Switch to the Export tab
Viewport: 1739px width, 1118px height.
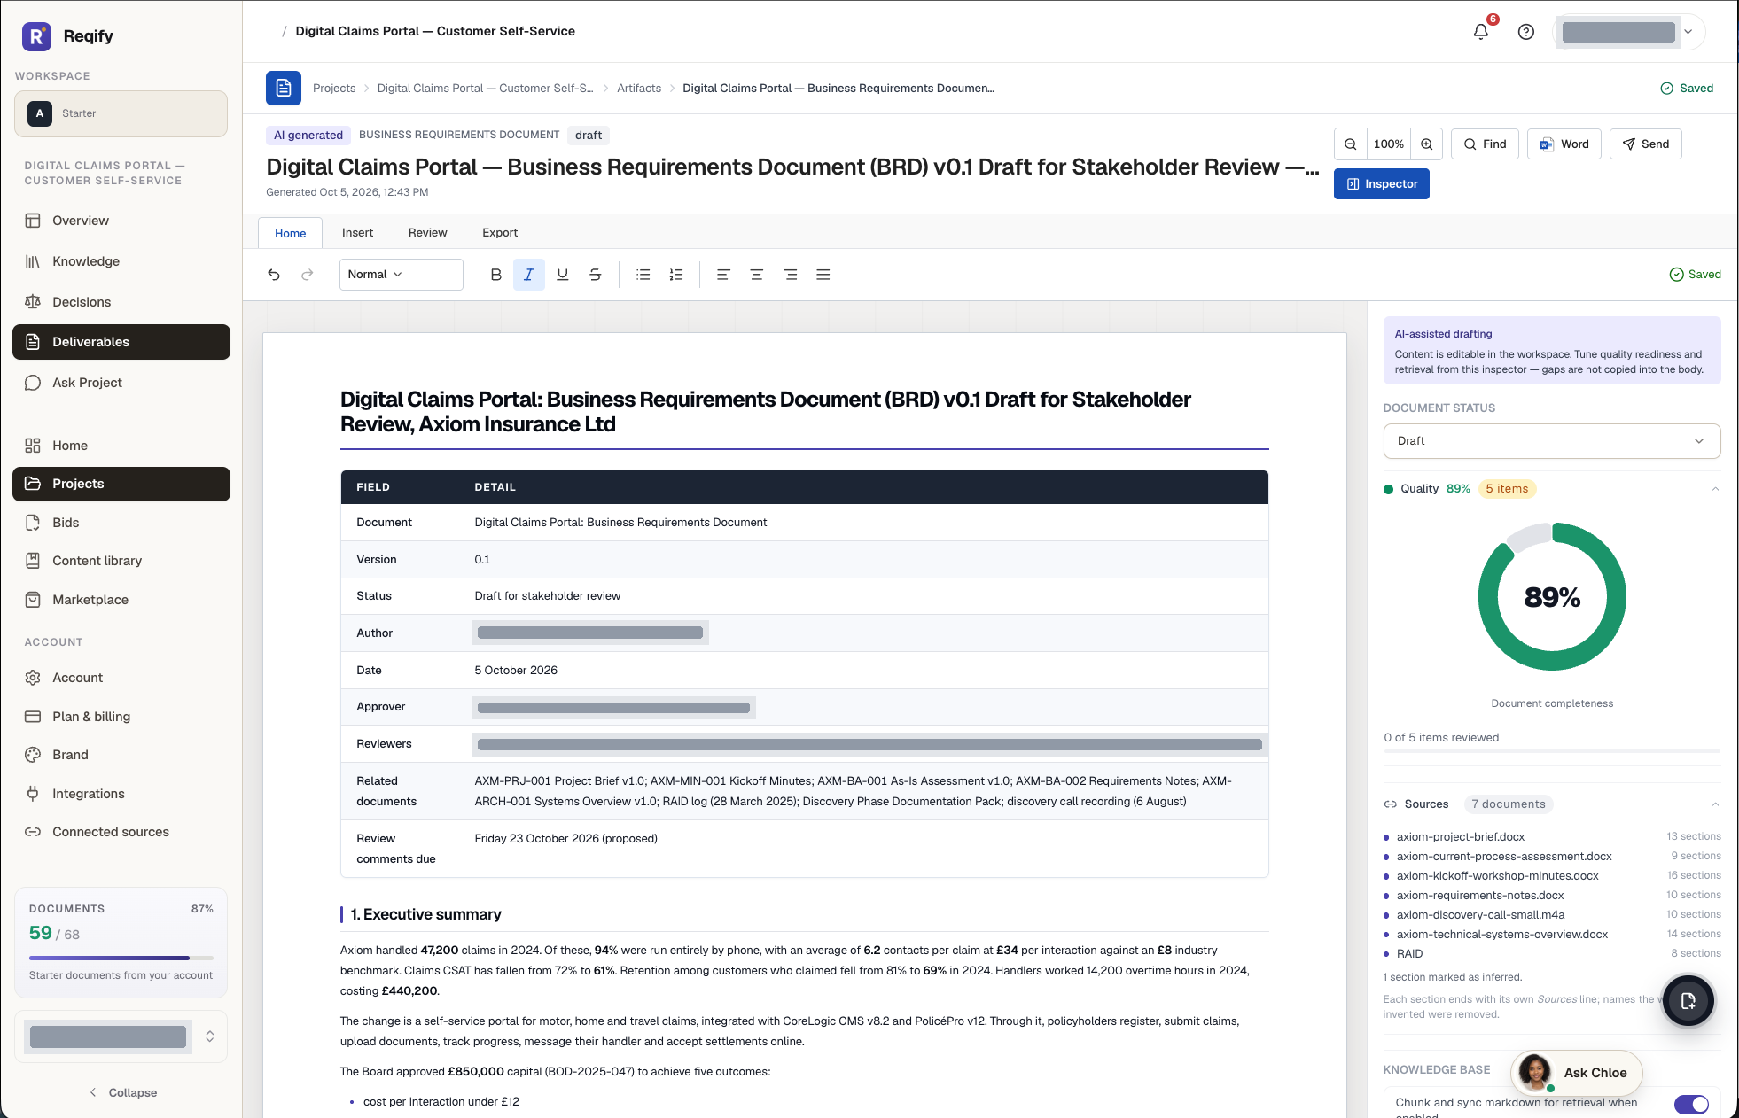pyautogui.click(x=500, y=233)
